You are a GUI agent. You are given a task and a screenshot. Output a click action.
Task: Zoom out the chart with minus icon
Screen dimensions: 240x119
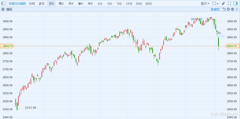coord(233,9)
